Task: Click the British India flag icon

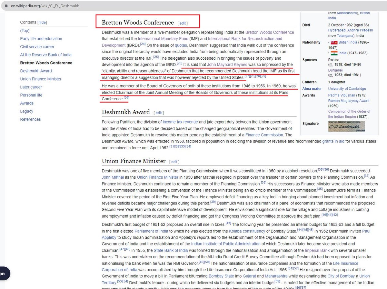Action: click(334, 42)
